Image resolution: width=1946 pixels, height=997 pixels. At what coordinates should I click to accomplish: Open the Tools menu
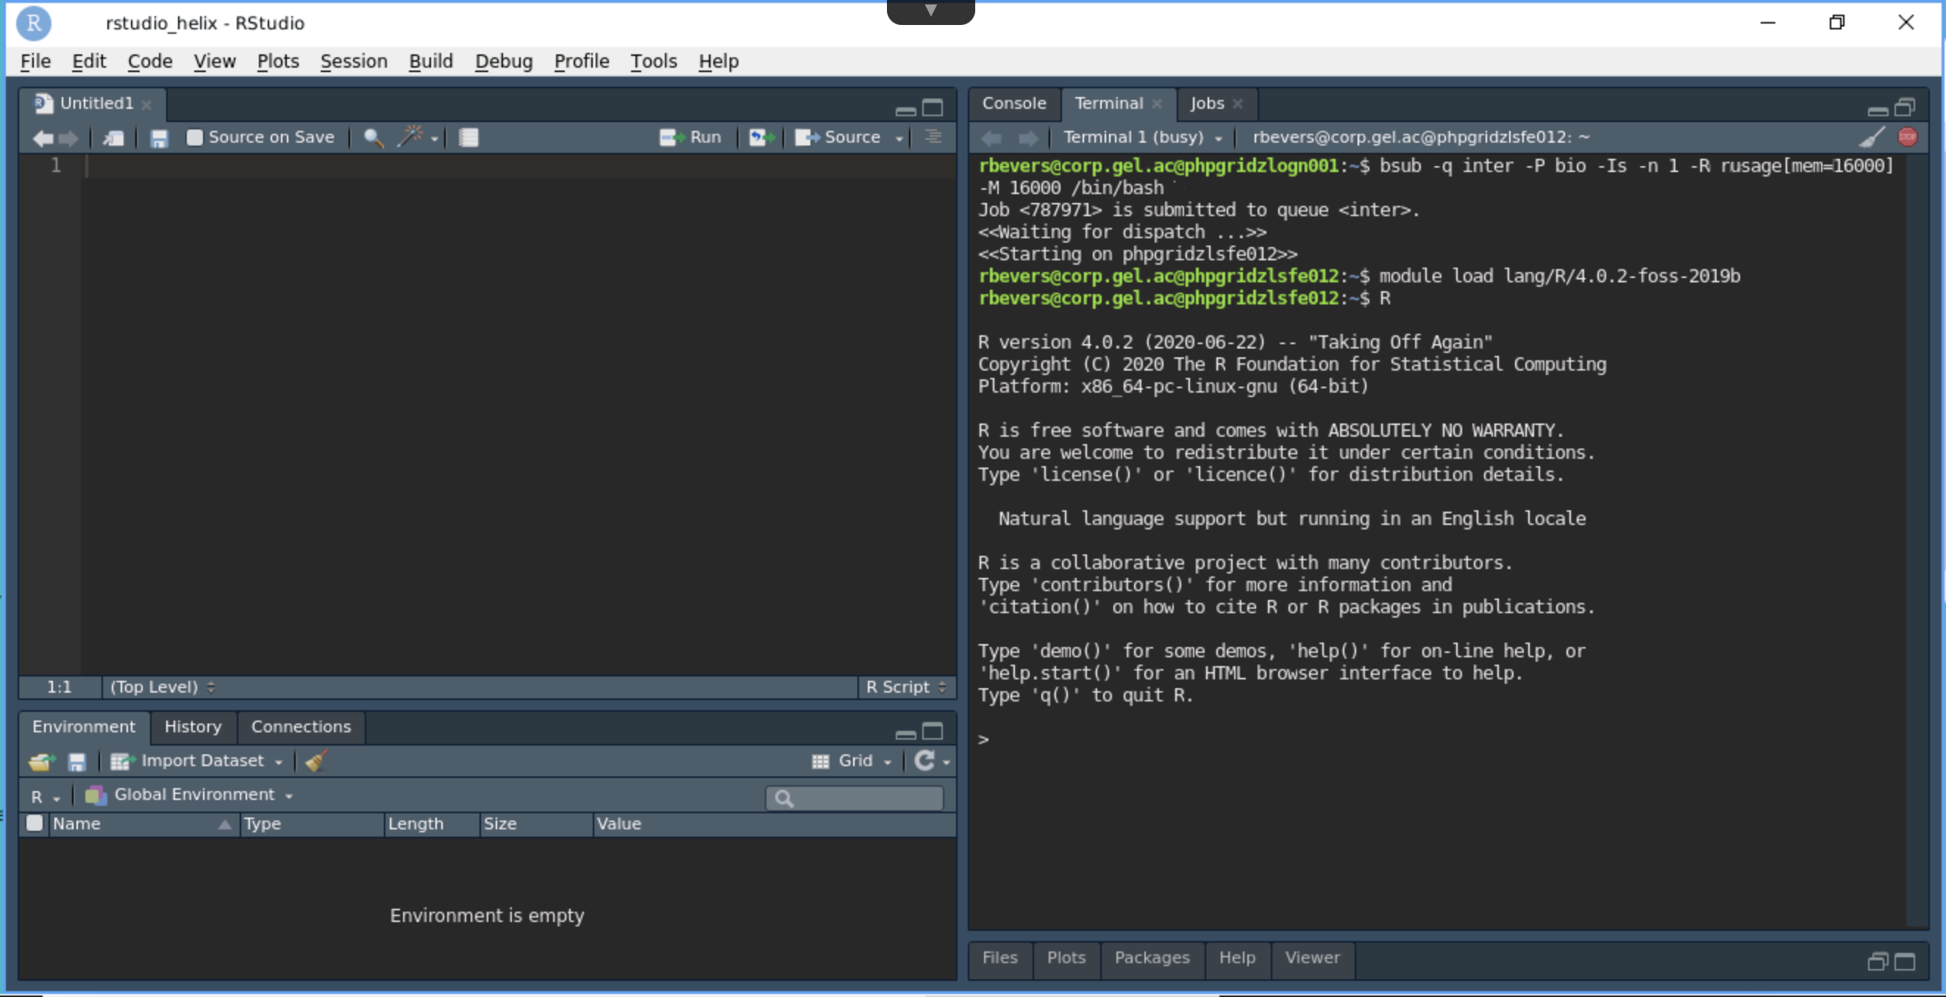pyautogui.click(x=654, y=61)
